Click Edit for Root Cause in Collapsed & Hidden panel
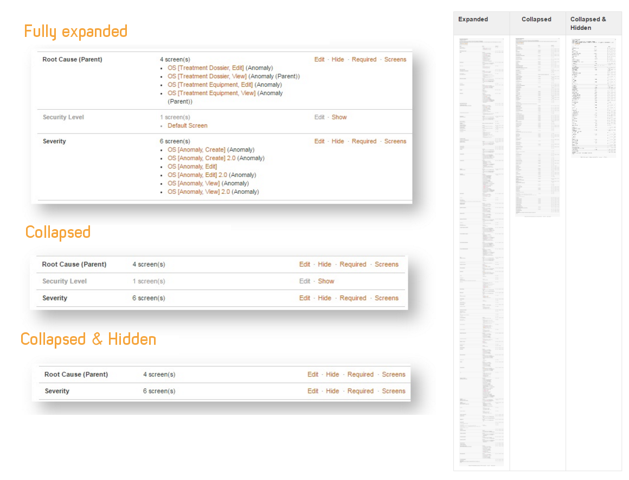 (x=313, y=374)
